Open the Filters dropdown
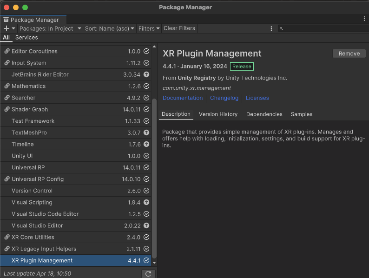 [149, 28]
